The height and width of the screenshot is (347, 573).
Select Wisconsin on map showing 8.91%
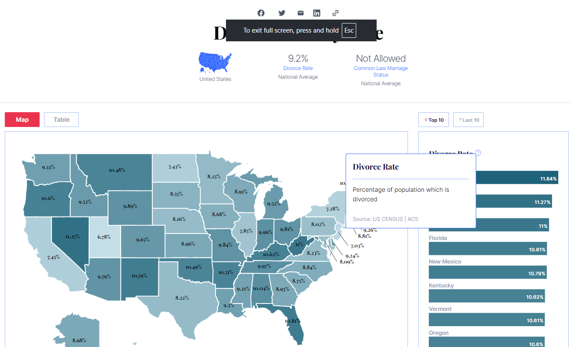[241, 191]
